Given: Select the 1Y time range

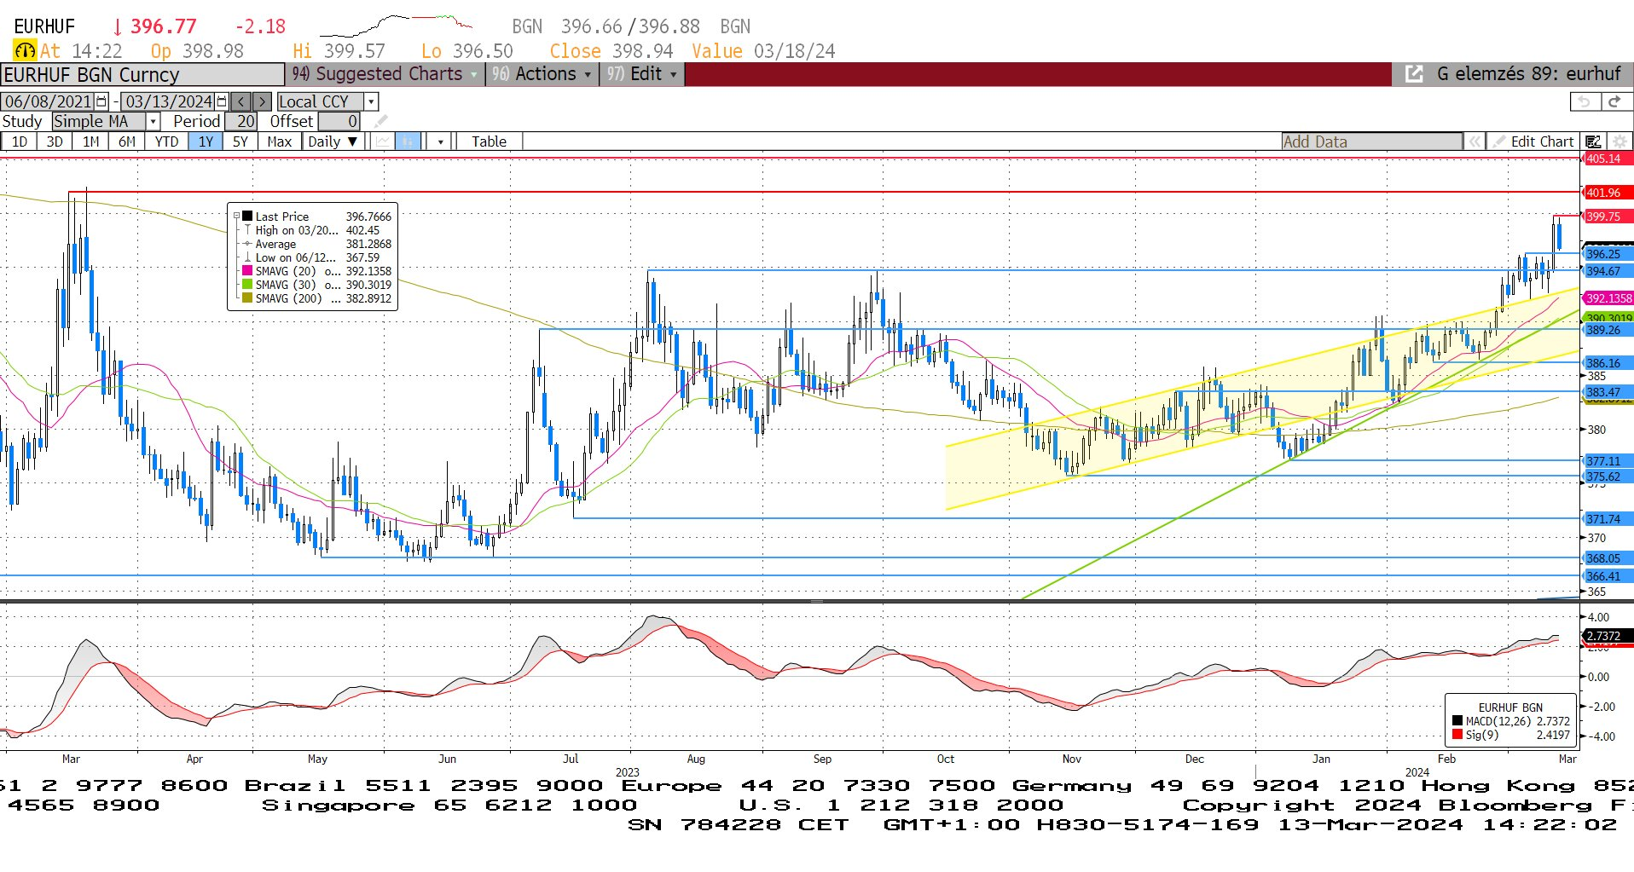Looking at the screenshot, I should (x=206, y=141).
